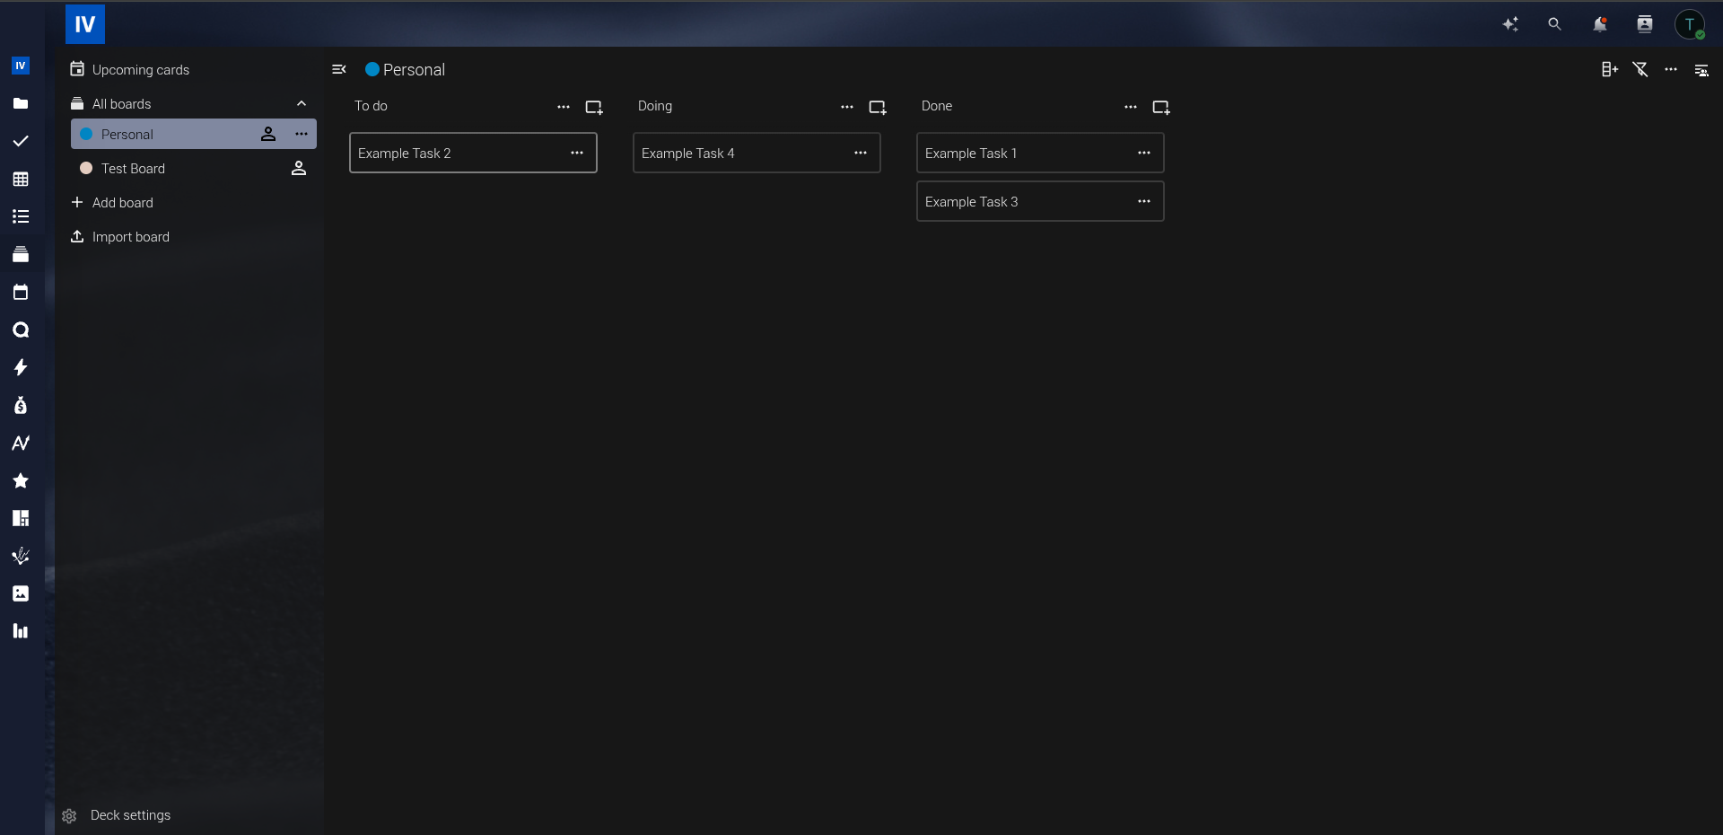Screen dimensions: 1723x835
Task: Add a card to the Doing list
Action: (x=877, y=107)
